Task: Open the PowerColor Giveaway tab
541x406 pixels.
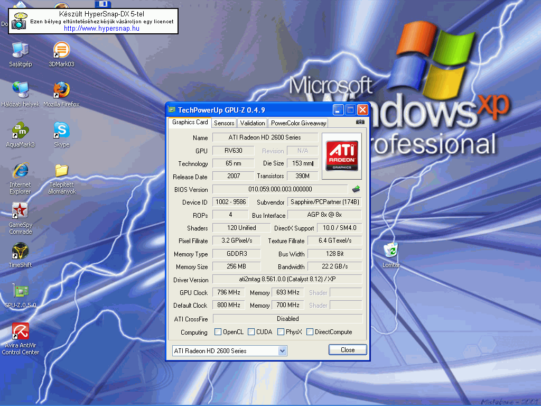Action: coord(299,123)
